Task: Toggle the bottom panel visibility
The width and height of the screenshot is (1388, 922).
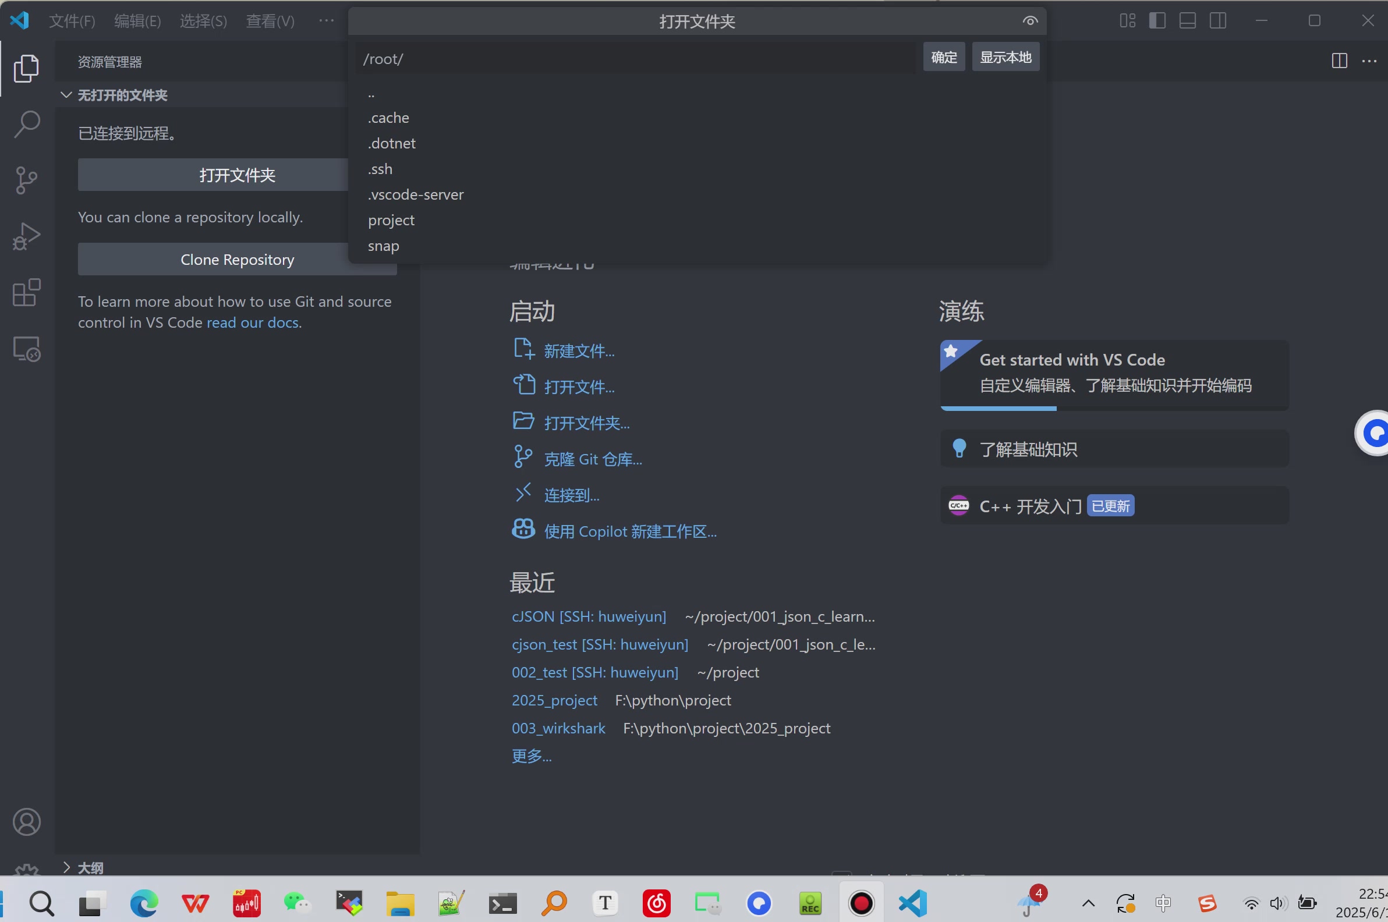Action: [1188, 21]
